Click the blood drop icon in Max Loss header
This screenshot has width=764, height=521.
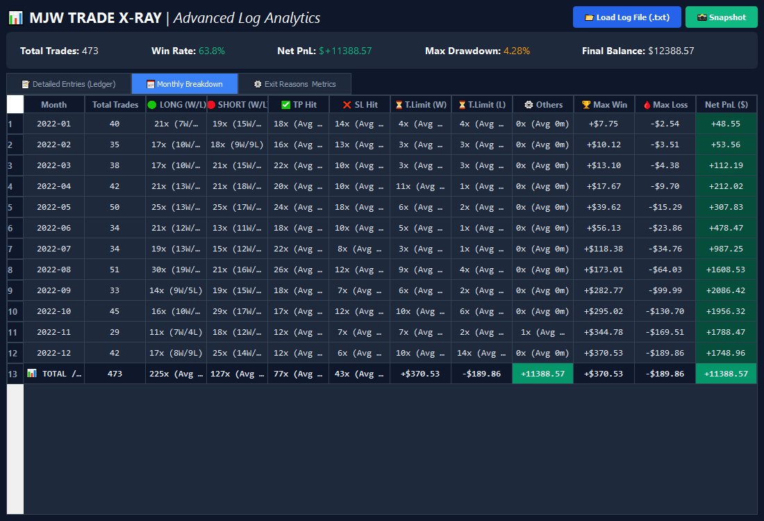click(x=647, y=105)
